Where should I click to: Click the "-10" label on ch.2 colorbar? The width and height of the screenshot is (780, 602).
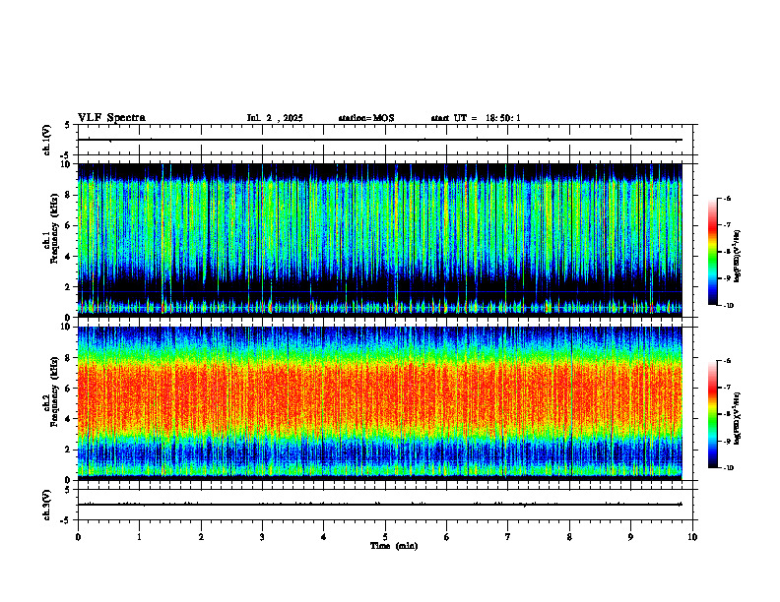click(x=728, y=467)
